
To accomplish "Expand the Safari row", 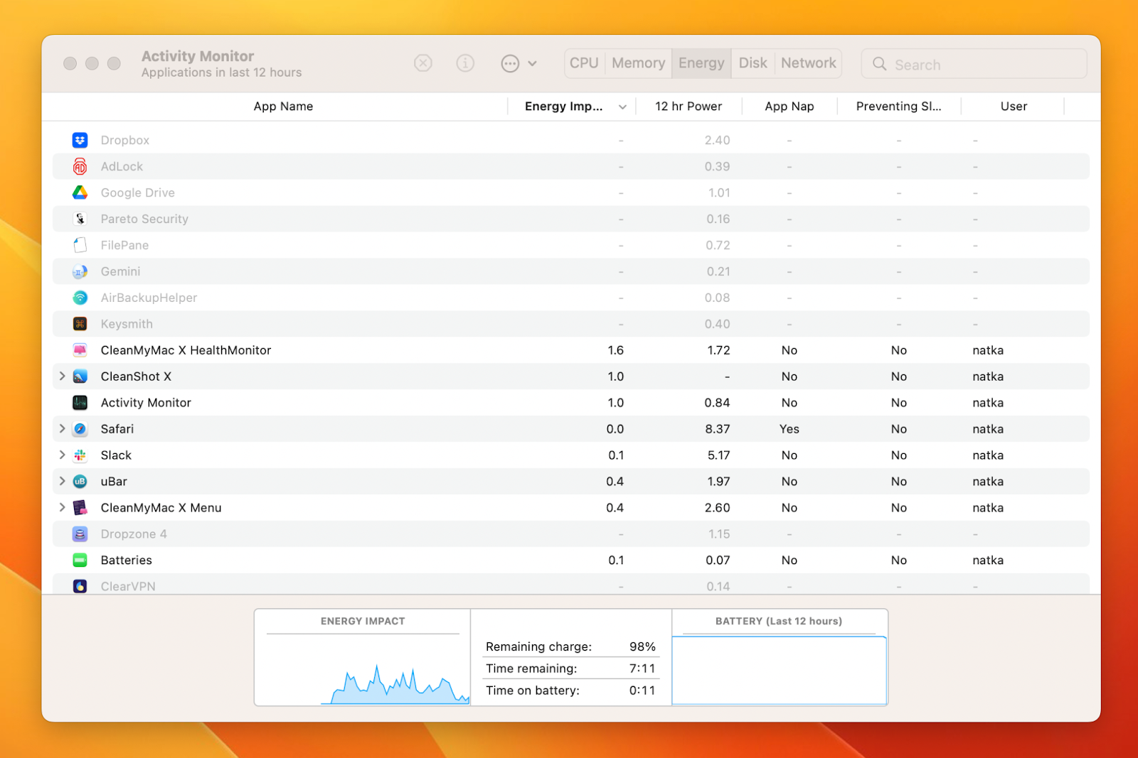I will pyautogui.click(x=62, y=428).
